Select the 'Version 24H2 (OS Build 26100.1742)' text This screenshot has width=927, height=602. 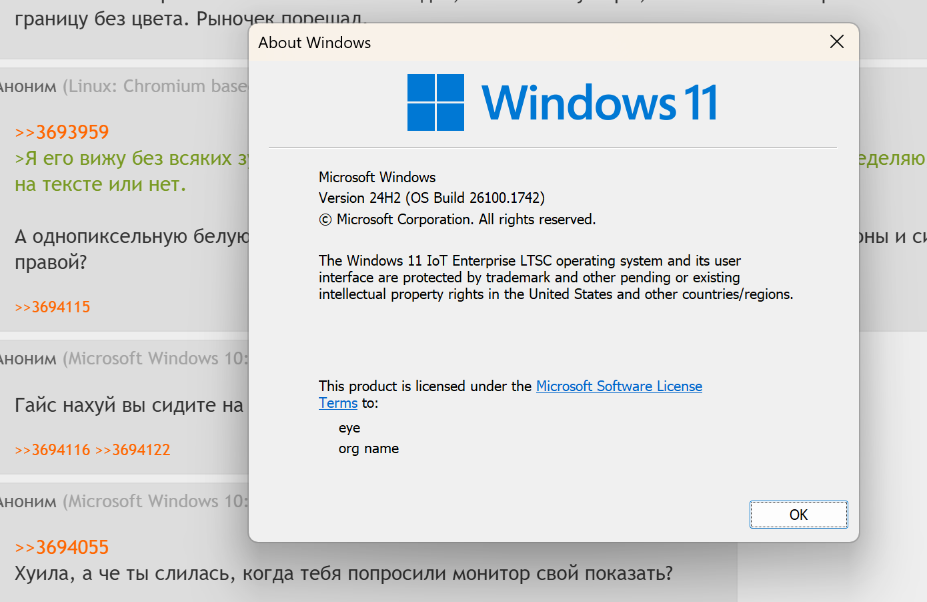(431, 198)
